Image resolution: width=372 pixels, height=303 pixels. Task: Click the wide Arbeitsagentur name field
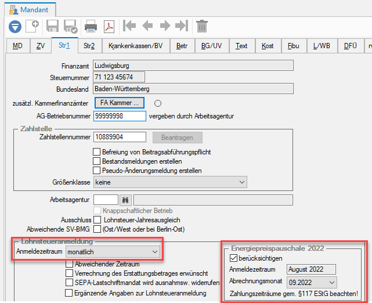214,200
